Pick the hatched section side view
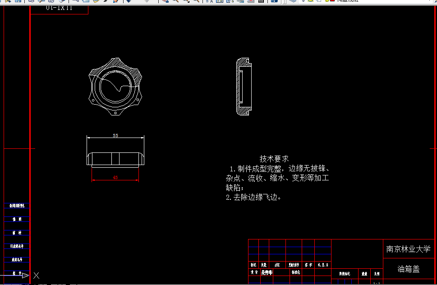Viewport: 437px width, 285px height. (244, 87)
